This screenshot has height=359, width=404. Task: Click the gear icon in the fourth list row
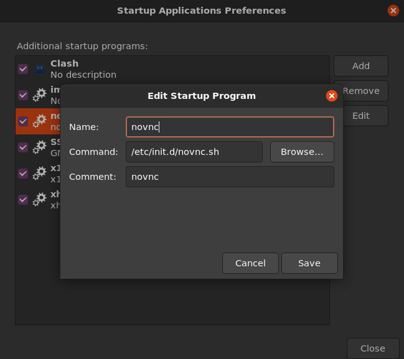pos(39,147)
